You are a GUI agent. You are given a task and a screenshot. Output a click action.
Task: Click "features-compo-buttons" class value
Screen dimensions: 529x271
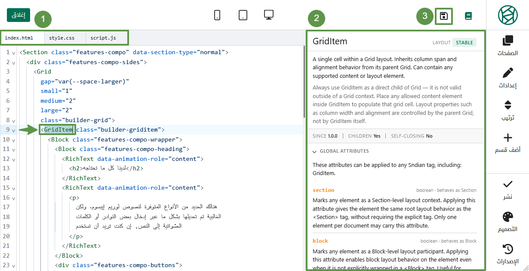(136, 265)
